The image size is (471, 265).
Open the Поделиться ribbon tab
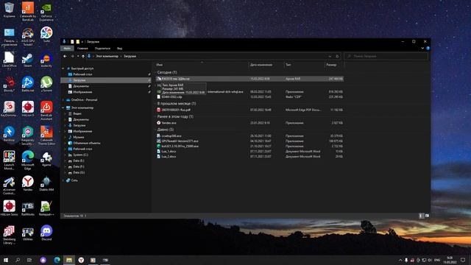click(x=102, y=48)
